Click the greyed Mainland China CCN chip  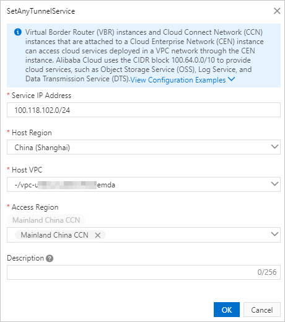click(46, 220)
